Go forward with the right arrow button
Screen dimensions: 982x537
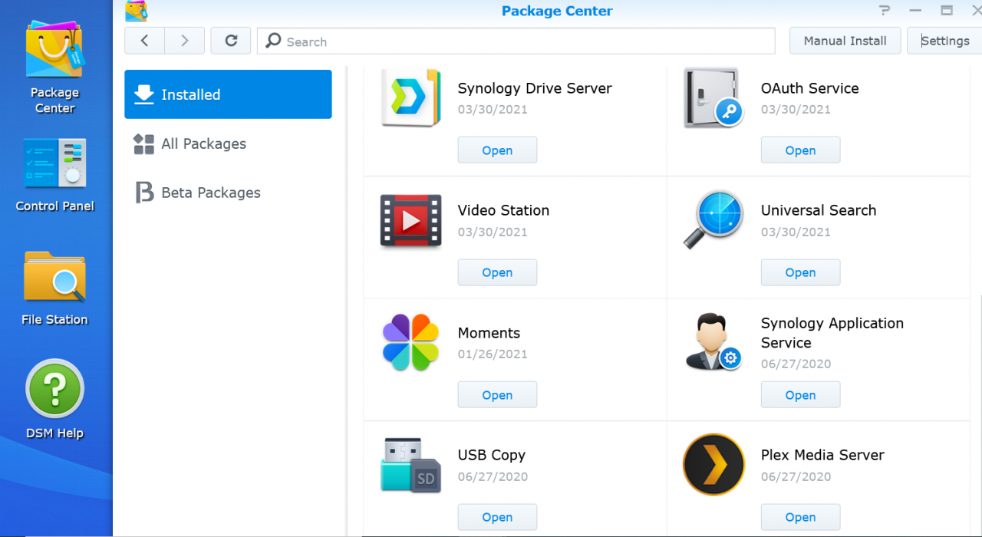click(x=185, y=41)
